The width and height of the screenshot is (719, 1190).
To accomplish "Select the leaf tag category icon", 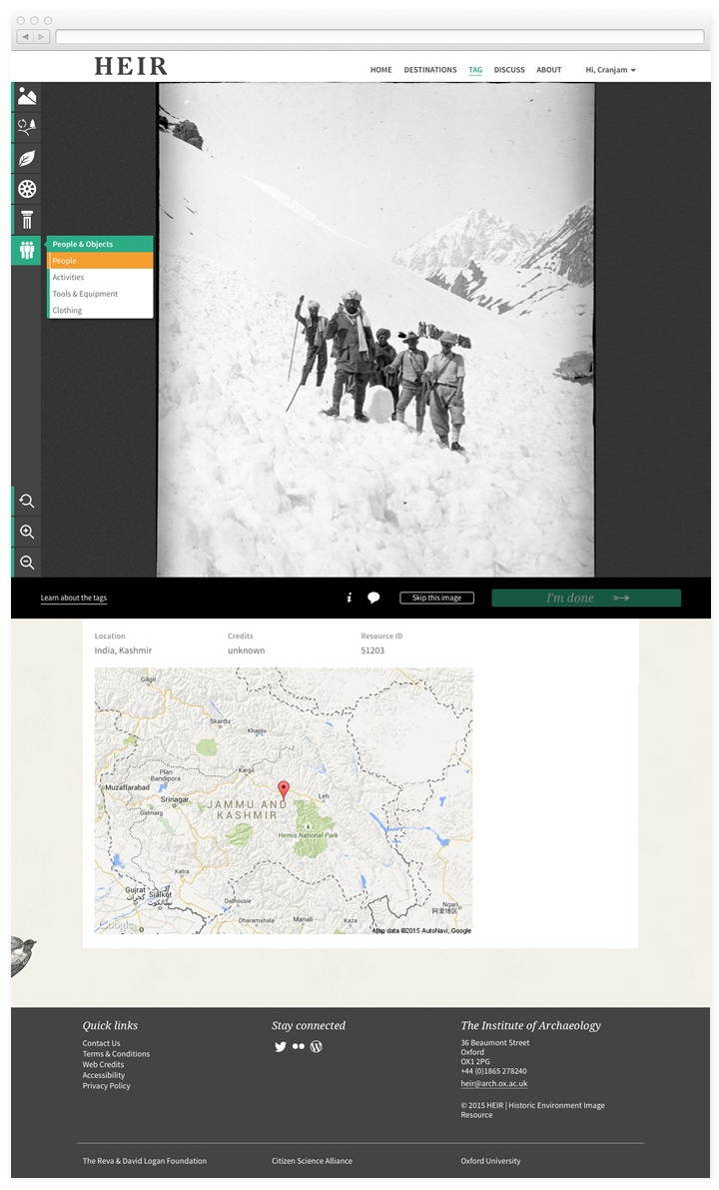I will (x=27, y=158).
